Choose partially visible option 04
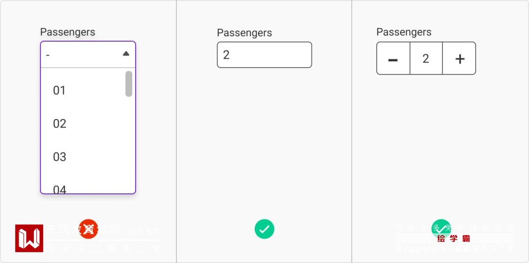Viewport: 529px width, 263px height. (59, 189)
